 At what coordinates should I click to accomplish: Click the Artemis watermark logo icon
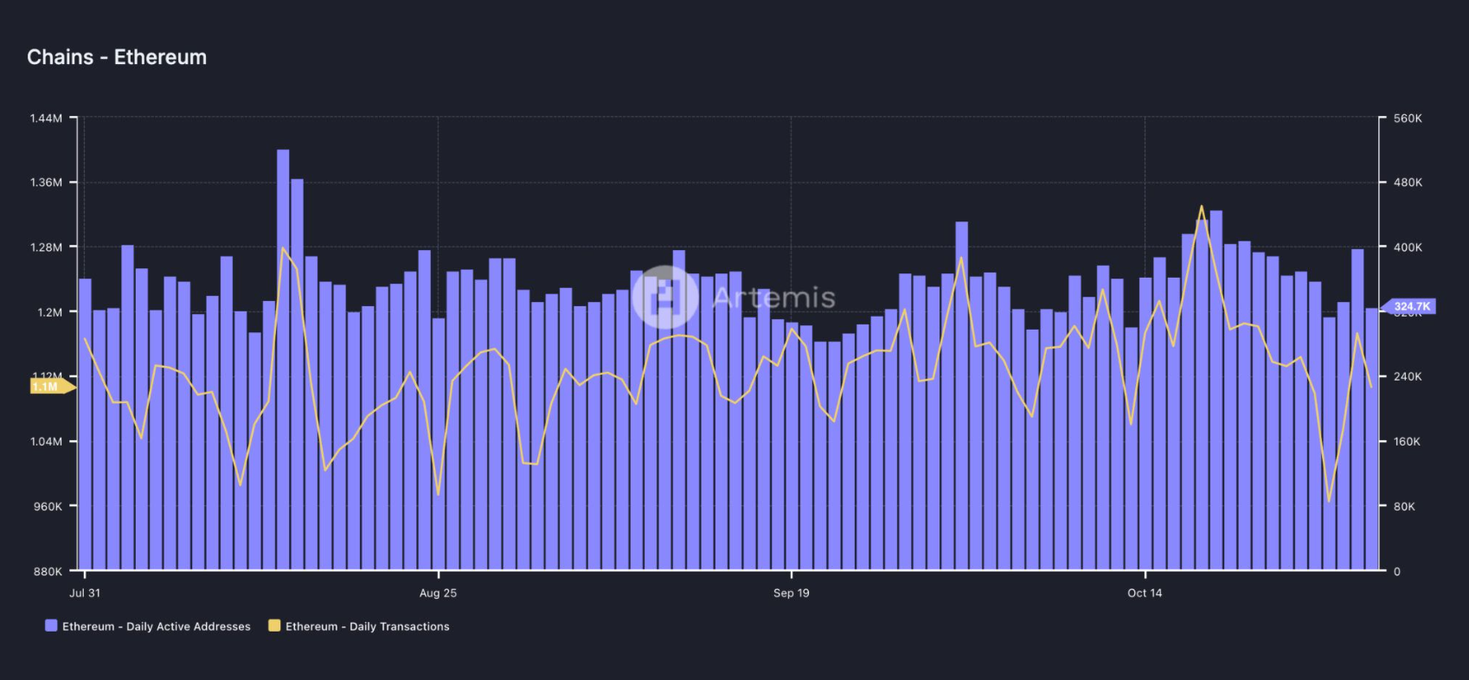tap(664, 298)
